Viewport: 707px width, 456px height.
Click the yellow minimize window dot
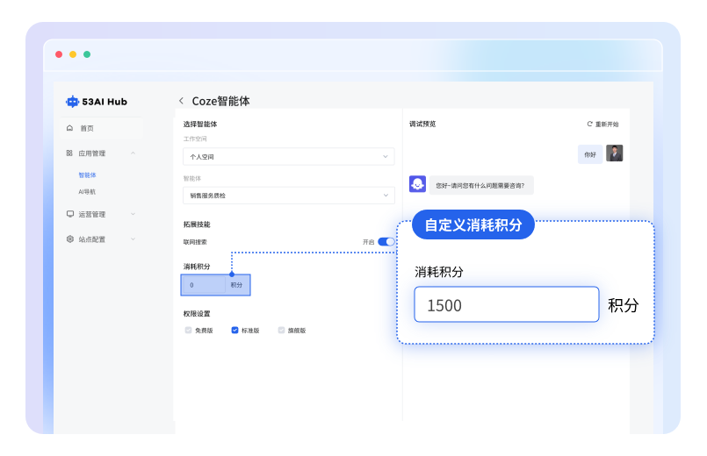tap(73, 54)
